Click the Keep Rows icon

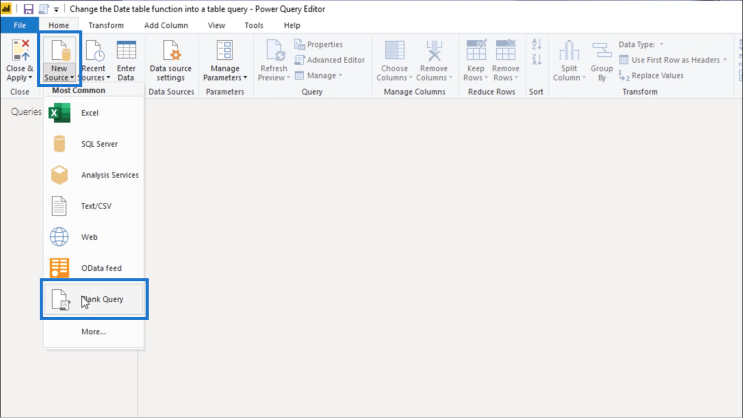(476, 50)
